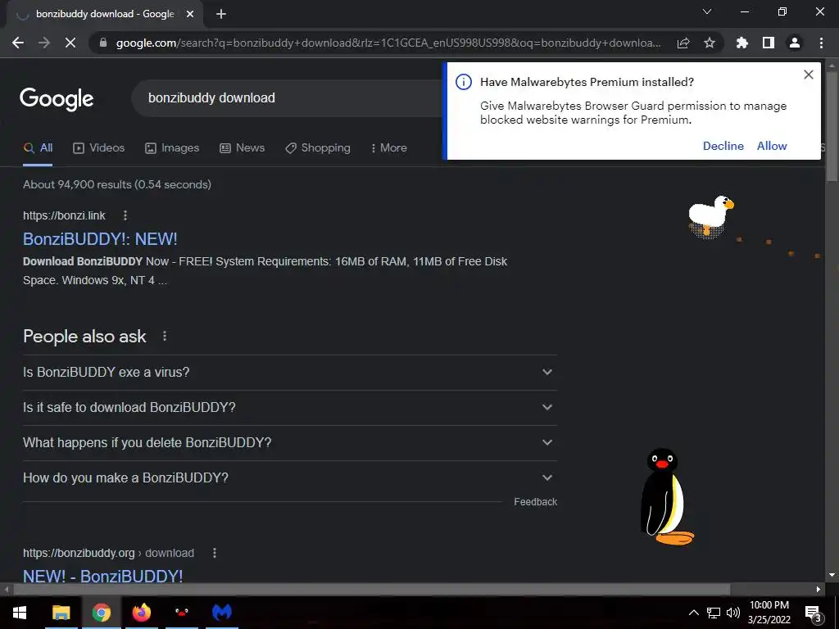Image resolution: width=839 pixels, height=629 pixels.
Task: Allow Malwarebytes Browser Guard permission
Action: pos(772,146)
